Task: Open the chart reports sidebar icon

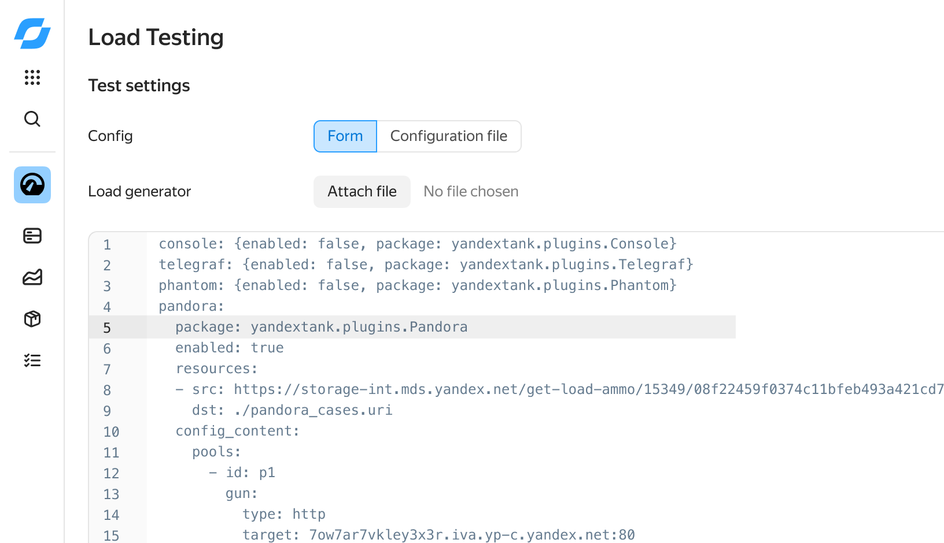Action: (32, 277)
